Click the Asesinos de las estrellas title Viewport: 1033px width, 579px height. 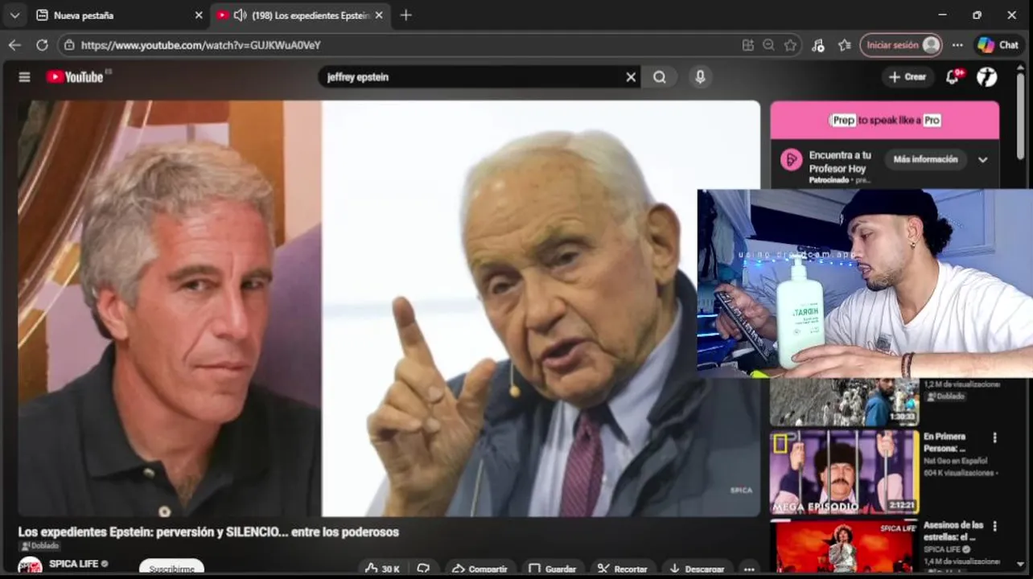(953, 531)
